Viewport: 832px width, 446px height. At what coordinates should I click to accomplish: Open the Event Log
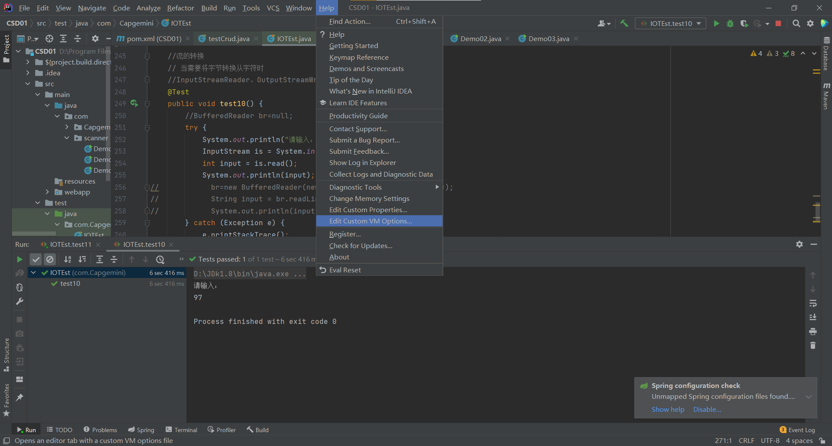pyautogui.click(x=797, y=430)
